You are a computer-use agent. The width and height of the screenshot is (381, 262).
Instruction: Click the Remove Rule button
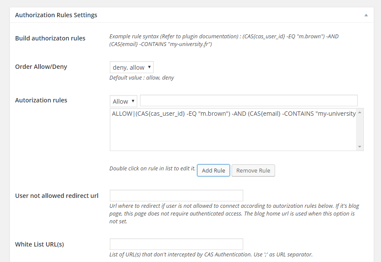click(253, 170)
